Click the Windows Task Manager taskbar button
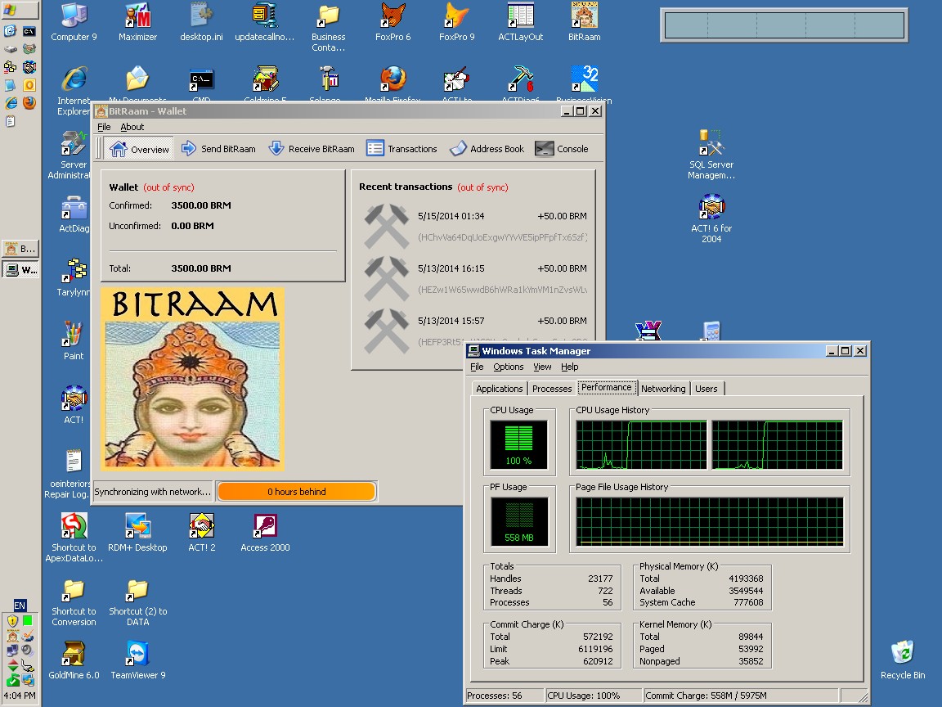Screen dimensions: 942x707 [x=20, y=269]
